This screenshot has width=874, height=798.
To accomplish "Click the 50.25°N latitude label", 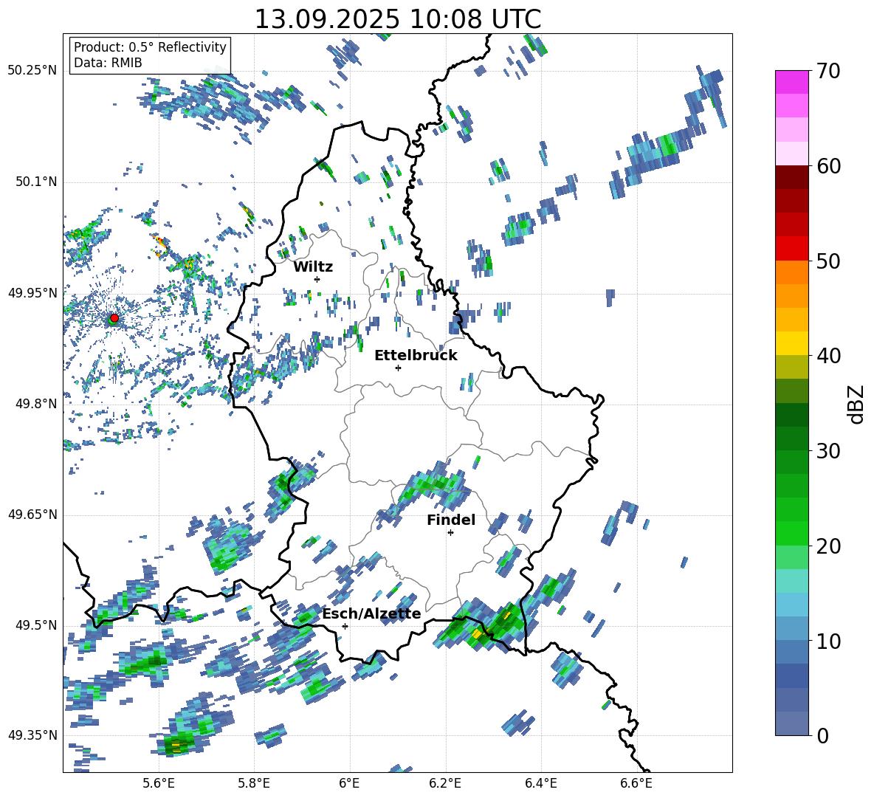I will tap(32, 71).
